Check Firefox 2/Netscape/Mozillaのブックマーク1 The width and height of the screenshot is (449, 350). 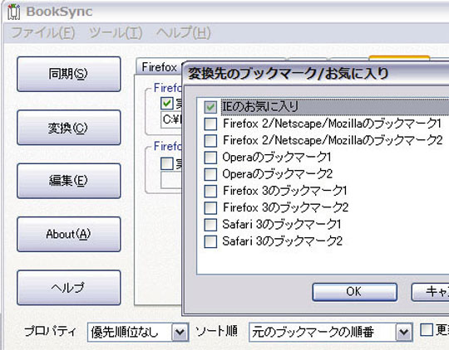click(210, 124)
